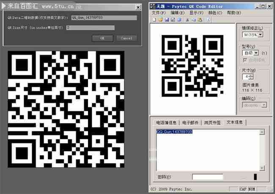Click the NUM indicator in status bar
This screenshot has width=275, height=194.
pyautogui.click(x=251, y=189)
